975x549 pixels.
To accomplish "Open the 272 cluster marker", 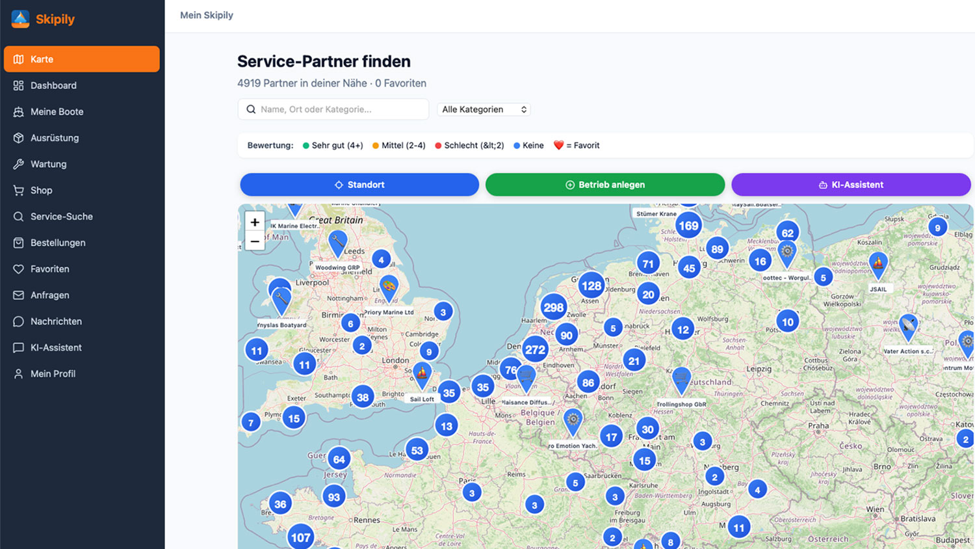I will [x=536, y=350].
